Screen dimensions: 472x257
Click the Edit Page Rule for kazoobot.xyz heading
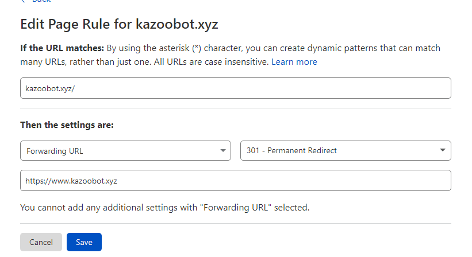pos(119,24)
